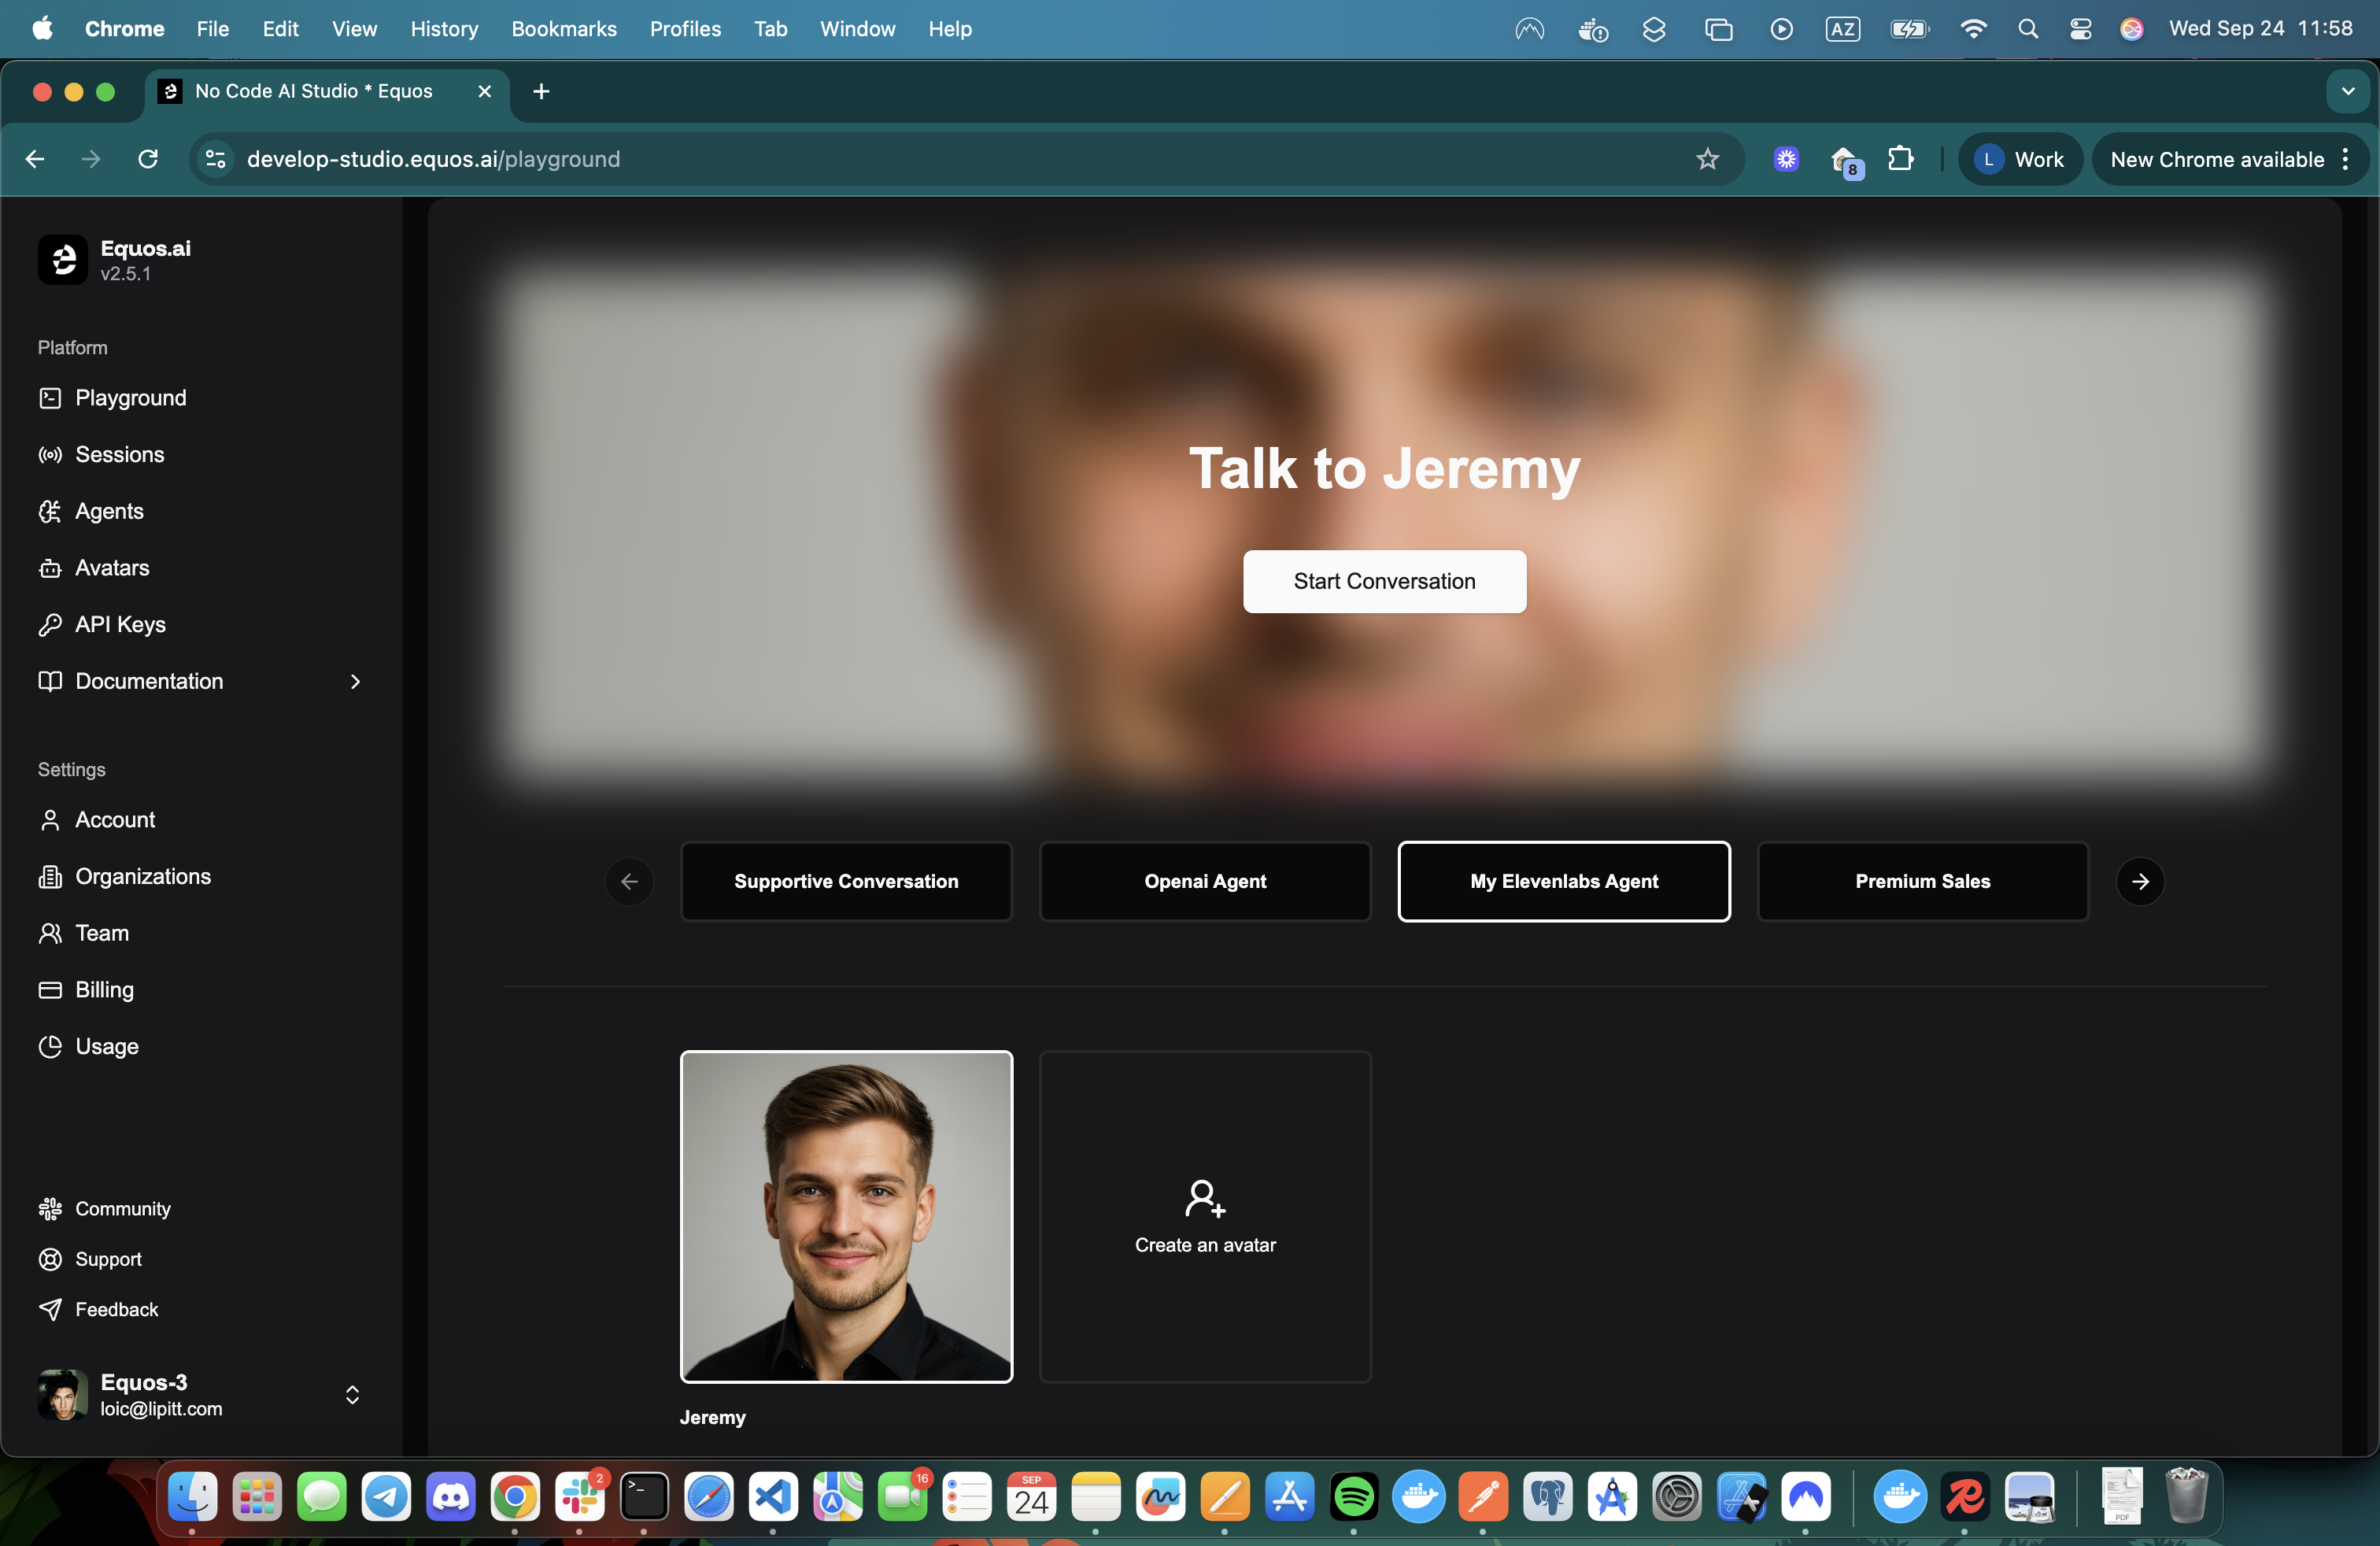Image resolution: width=2380 pixels, height=1546 pixels.
Task: Choose the Premium Sales agent
Action: pos(1922,881)
